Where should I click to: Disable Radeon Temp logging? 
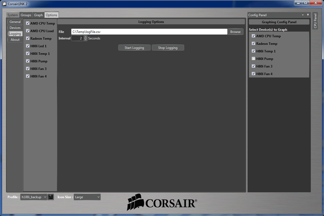click(x=28, y=38)
